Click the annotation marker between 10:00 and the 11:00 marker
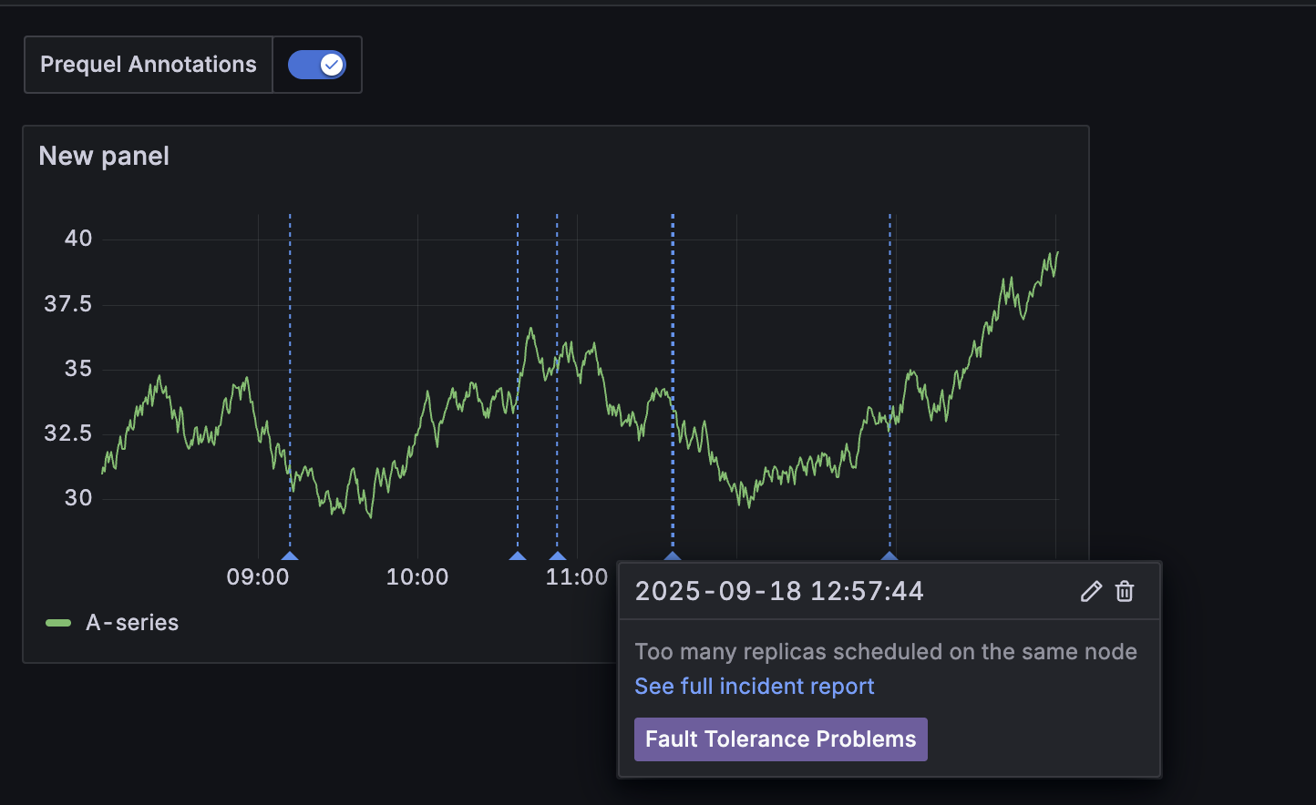 coord(518,555)
